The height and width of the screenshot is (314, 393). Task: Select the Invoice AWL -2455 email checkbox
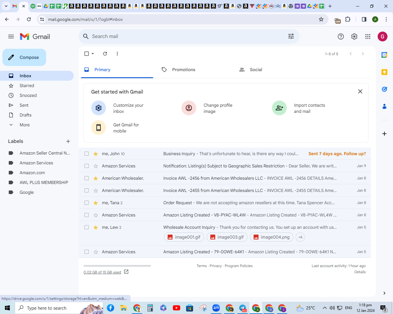coord(87,190)
